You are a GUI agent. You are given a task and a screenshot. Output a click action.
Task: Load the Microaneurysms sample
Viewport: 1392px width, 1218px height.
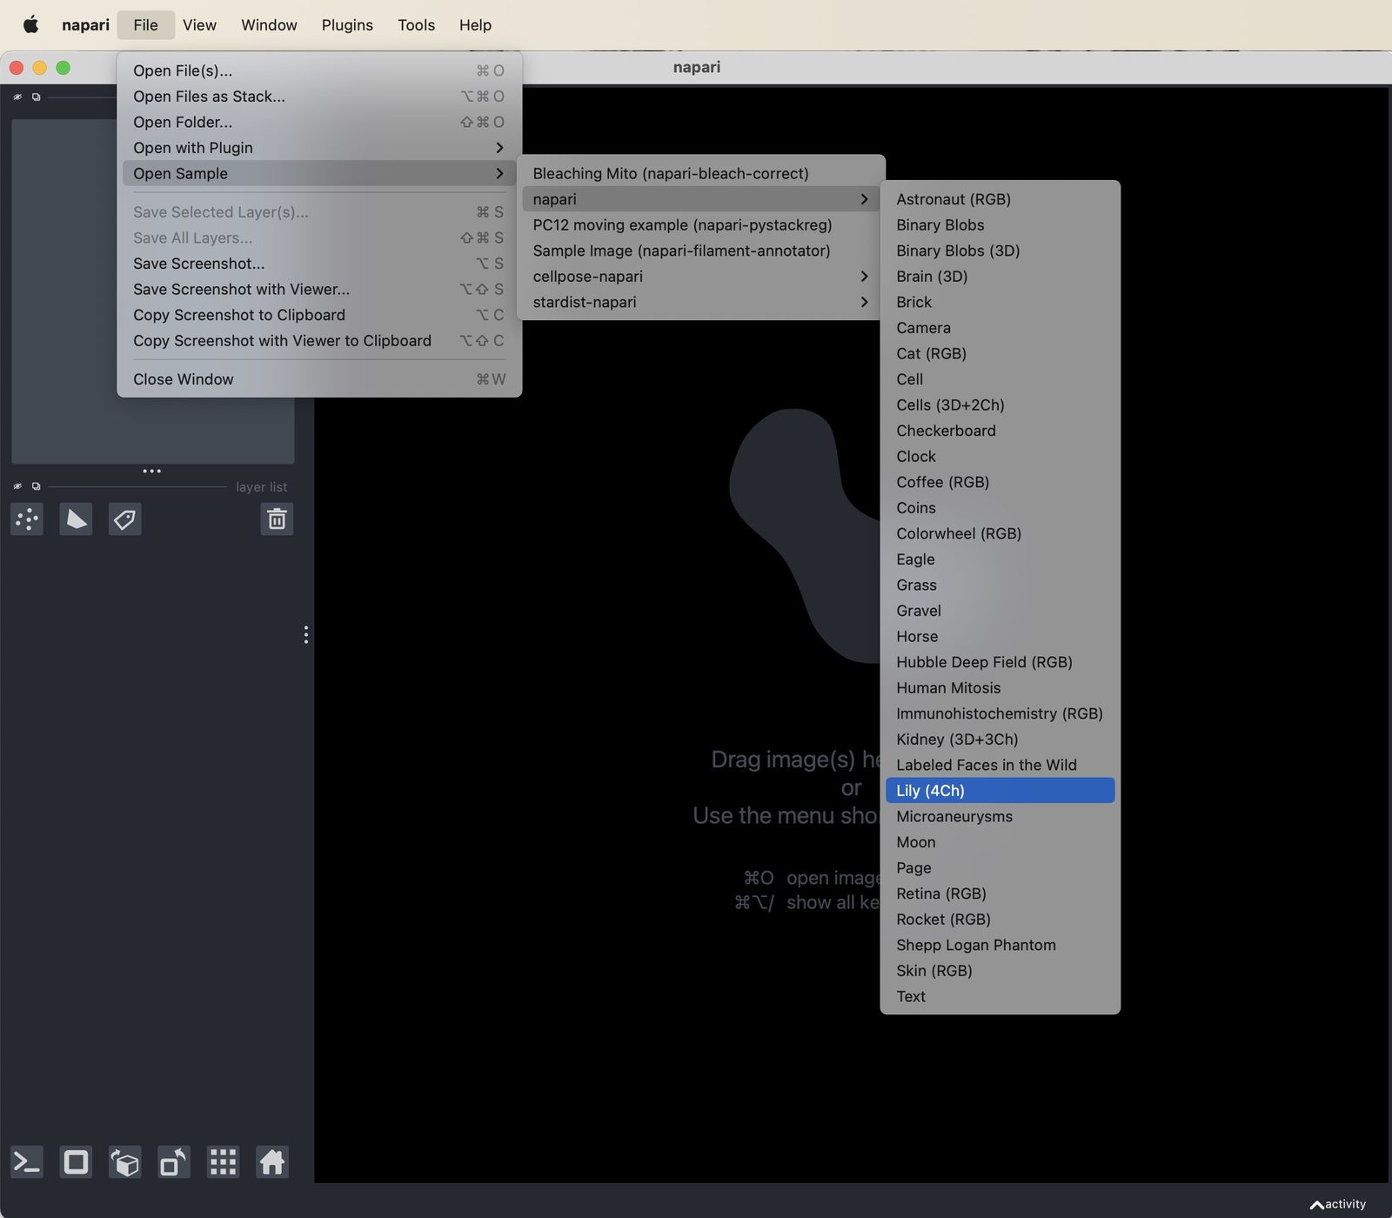coord(1000,817)
